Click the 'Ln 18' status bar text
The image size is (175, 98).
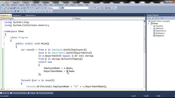pyautogui.click(x=133, y=96)
